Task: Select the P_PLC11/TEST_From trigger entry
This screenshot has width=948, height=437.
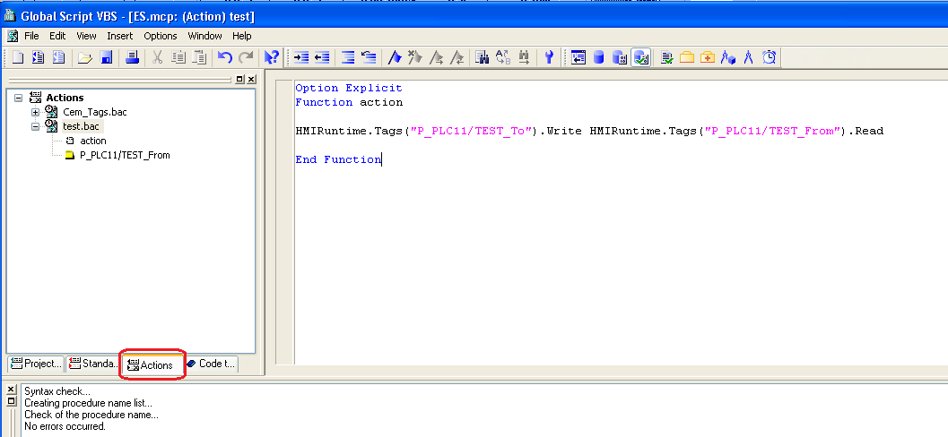Action: (125, 155)
